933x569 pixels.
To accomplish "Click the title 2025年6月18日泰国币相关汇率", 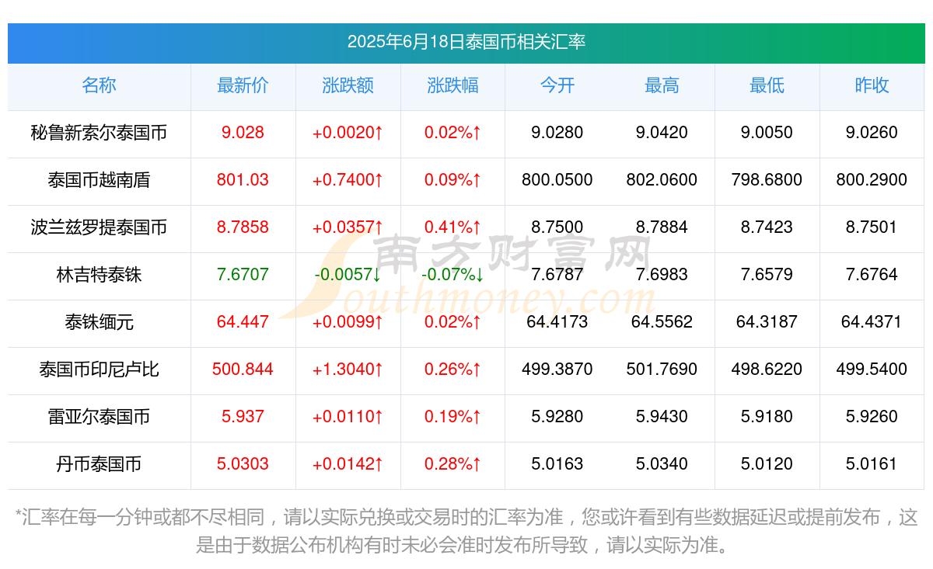I will [x=466, y=42].
